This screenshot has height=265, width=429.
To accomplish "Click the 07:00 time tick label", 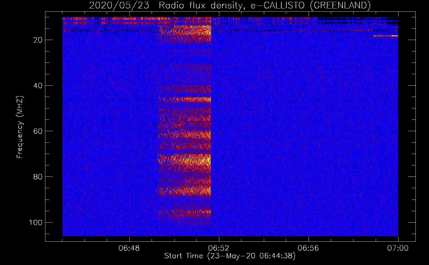I will point(398,248).
